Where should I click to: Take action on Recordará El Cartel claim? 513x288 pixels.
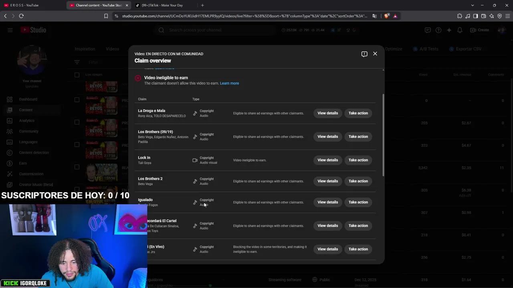358,226
